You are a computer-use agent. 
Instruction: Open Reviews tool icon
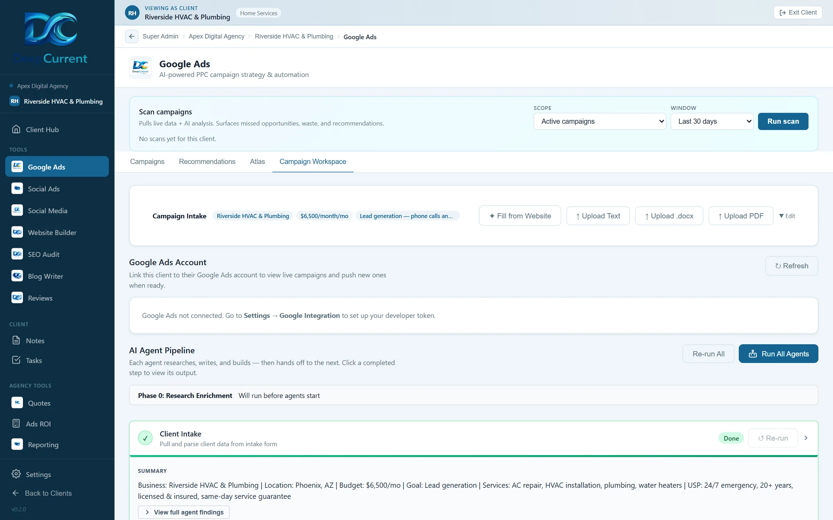[17, 297]
